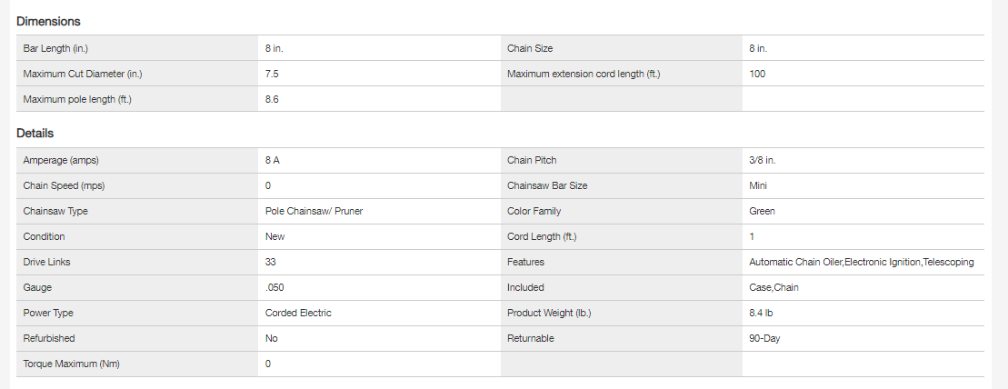Click the Maximum Cut Diameter value 7.5

point(273,74)
